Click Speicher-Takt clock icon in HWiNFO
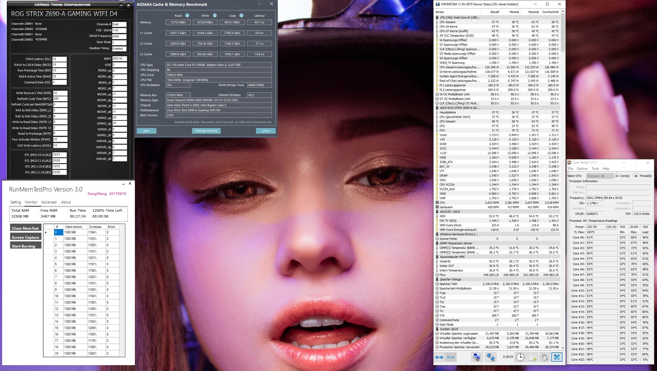Screen dimensions: 657x371 [x=437, y=284]
